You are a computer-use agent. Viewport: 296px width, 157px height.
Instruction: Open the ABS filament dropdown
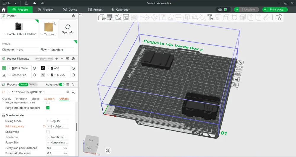tap(58, 68)
